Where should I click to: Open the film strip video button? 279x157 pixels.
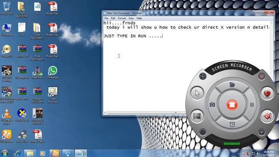tap(197, 116)
